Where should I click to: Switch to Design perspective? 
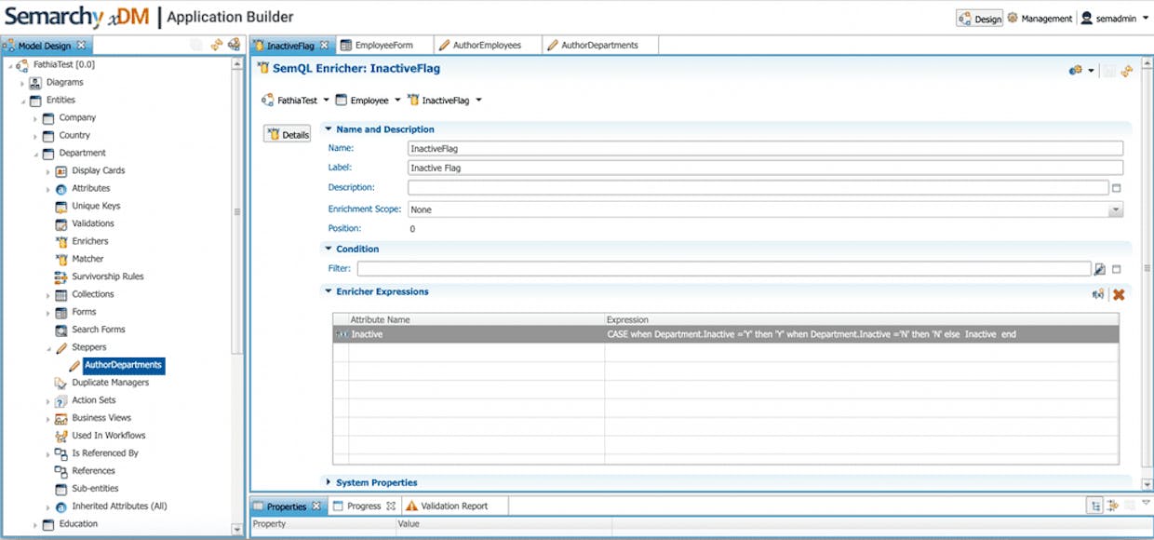tap(980, 19)
